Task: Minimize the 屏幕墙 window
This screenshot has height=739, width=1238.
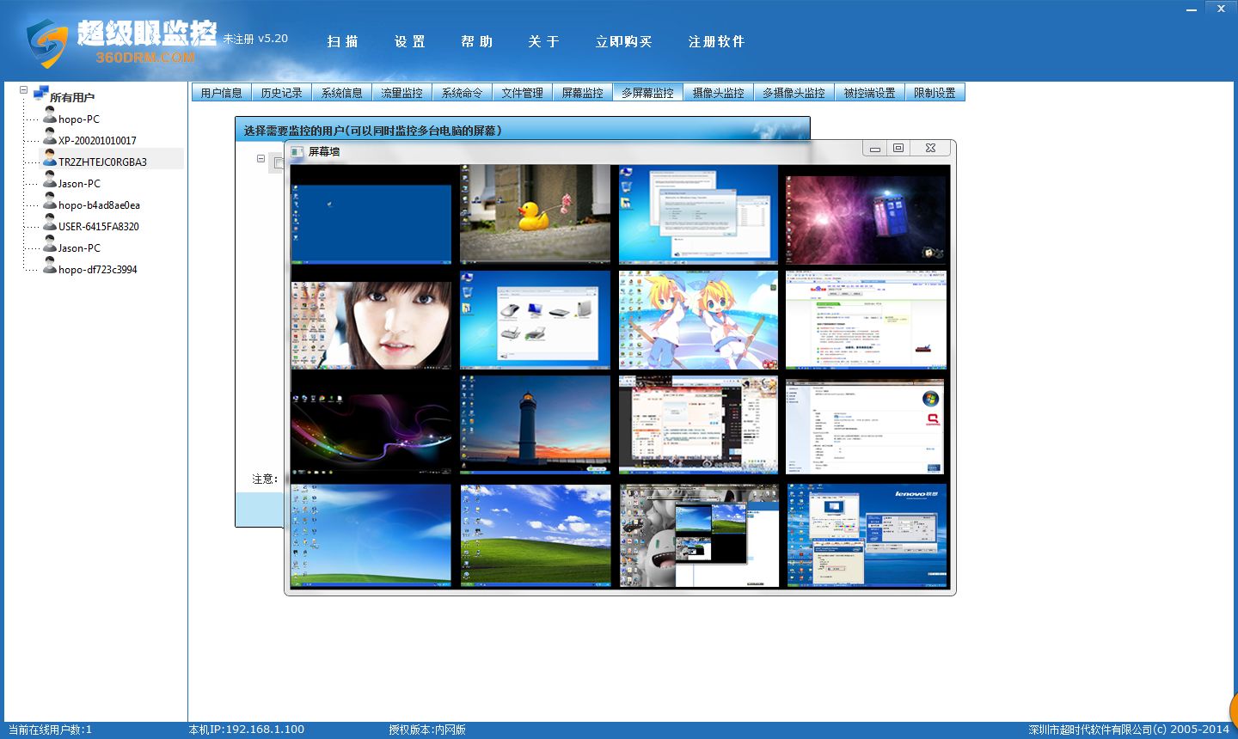Action: tap(874, 148)
